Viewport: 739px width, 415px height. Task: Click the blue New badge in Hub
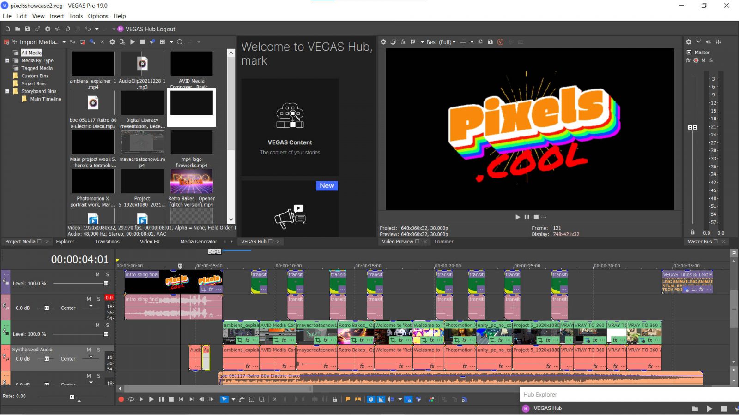(327, 185)
